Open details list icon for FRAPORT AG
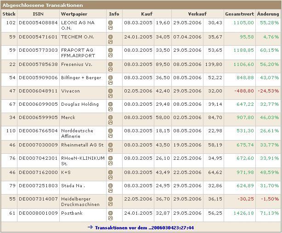 pyautogui.click(x=110, y=50)
